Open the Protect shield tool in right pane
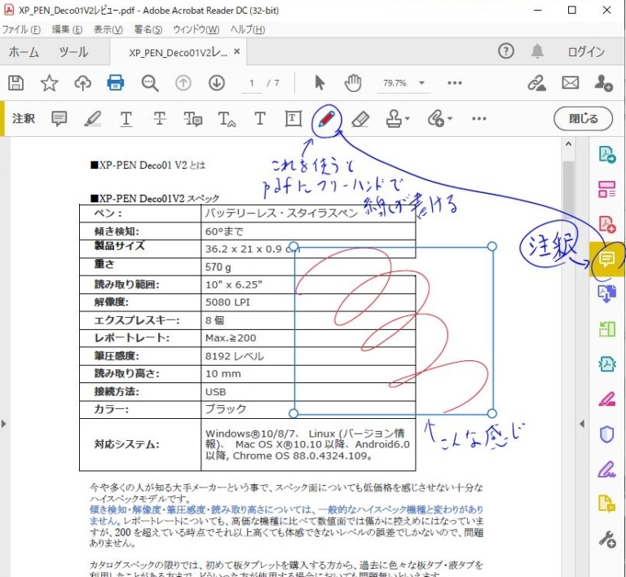 (606, 434)
